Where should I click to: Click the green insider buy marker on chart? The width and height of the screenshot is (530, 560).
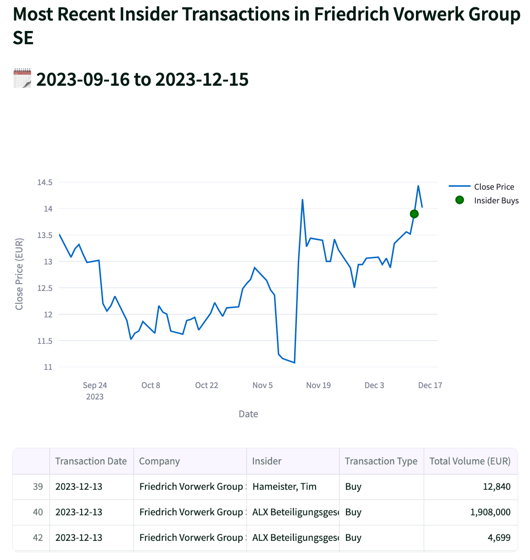click(414, 214)
